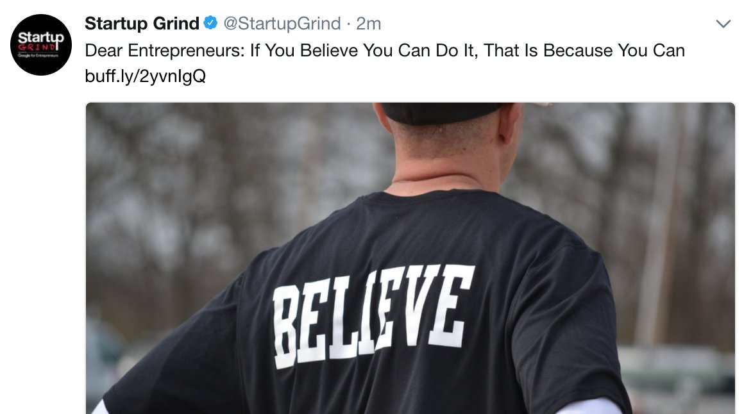This screenshot has width=744, height=414.
Task: Visit the @StartupGrind handle link
Action: (282, 23)
